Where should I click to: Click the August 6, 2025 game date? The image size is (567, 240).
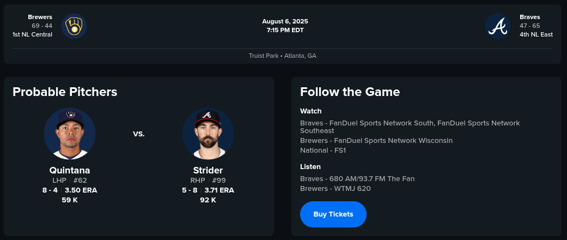[x=285, y=21]
